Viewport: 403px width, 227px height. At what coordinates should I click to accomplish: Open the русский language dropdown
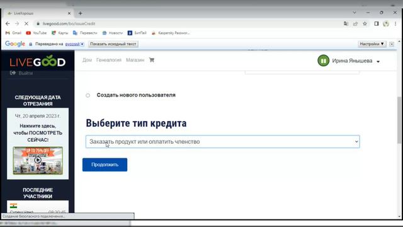pos(74,44)
